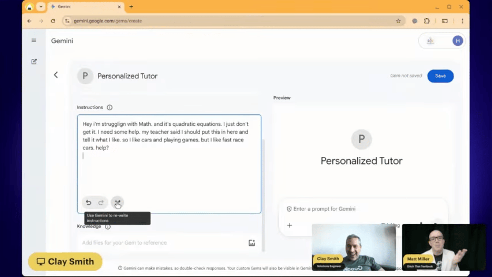The width and height of the screenshot is (492, 277).
Task: Click the Clay Smith video thumbnail
Action: pos(354,247)
